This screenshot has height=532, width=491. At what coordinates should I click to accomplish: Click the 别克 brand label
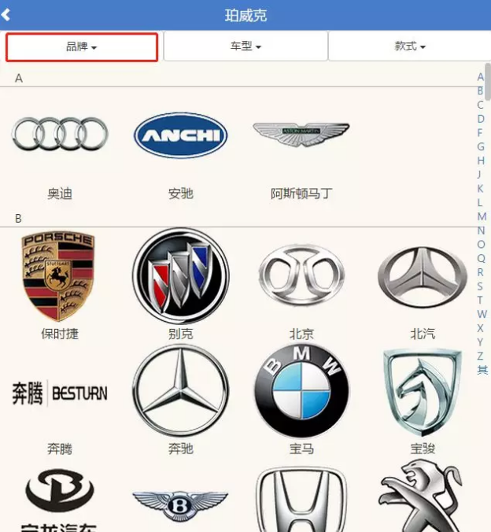(180, 334)
